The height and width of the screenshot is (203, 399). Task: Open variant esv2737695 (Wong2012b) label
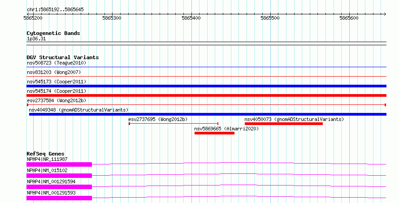tap(158, 119)
